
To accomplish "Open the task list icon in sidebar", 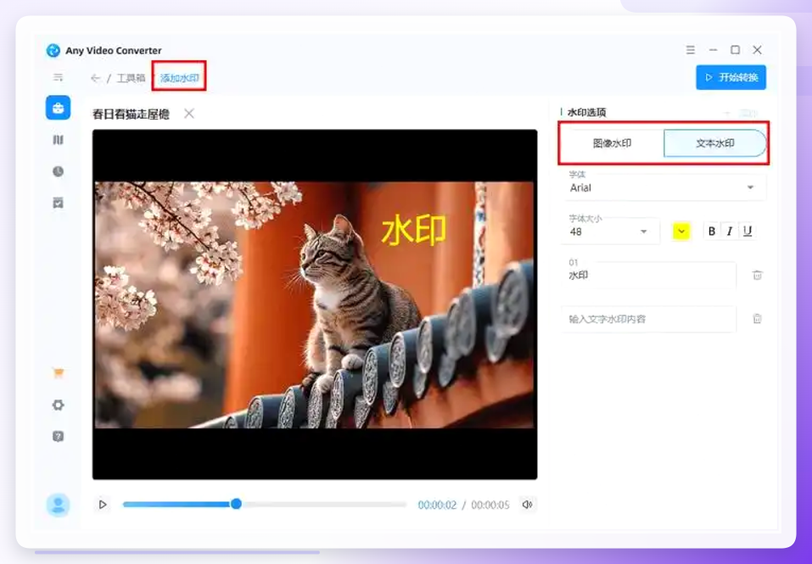I will (x=58, y=203).
